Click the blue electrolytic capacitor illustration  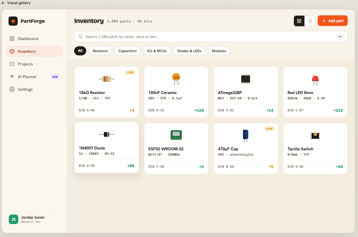coord(246,135)
